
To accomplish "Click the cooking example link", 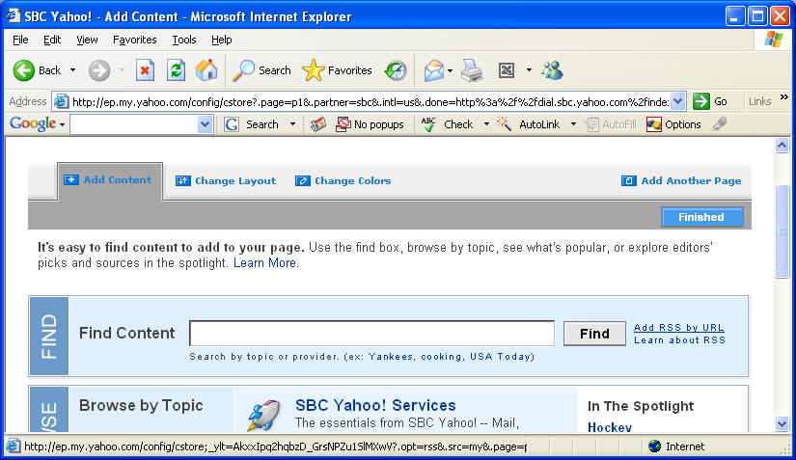I will coord(441,357).
